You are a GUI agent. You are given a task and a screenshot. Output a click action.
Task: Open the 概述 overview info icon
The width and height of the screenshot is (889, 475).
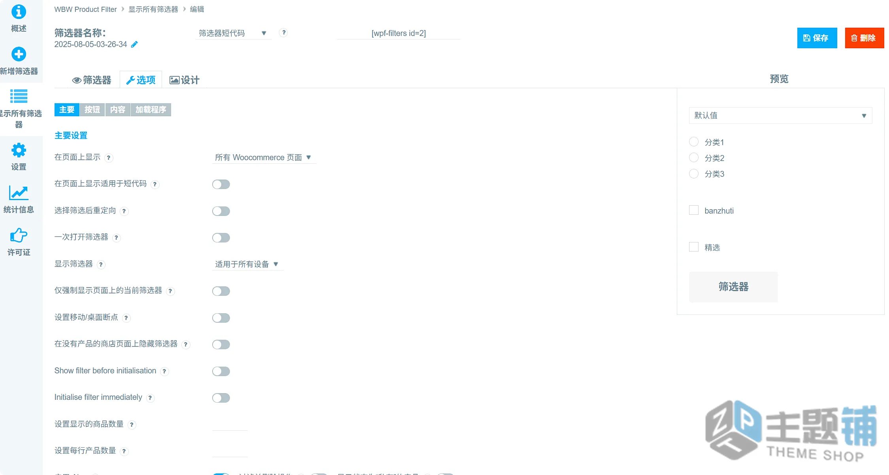click(19, 12)
